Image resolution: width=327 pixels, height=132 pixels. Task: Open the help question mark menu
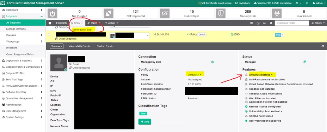[x=298, y=3]
